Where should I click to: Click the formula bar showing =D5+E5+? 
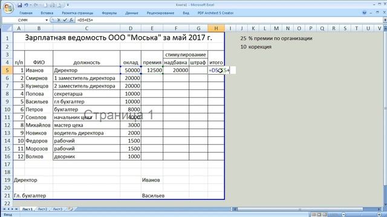(229, 20)
